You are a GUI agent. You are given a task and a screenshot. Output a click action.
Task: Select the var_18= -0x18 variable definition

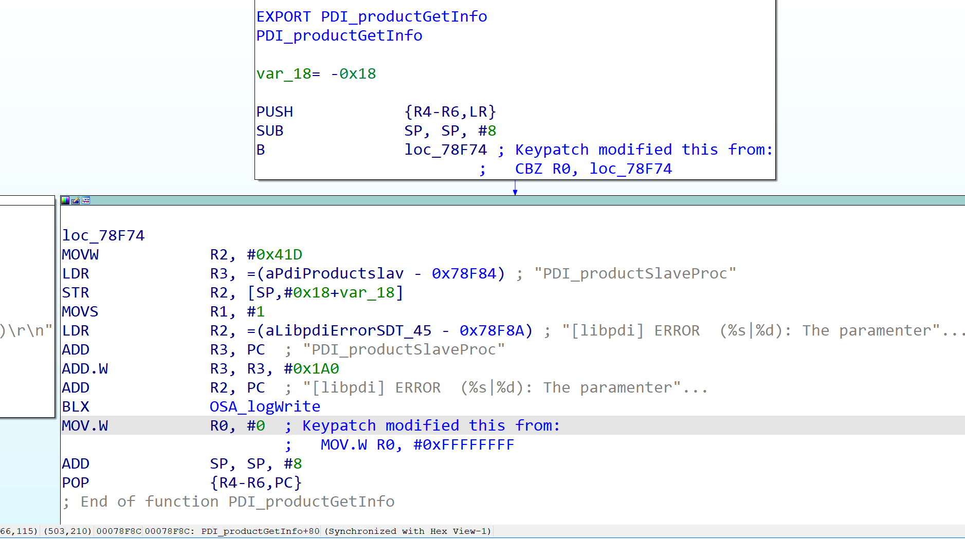pos(316,73)
